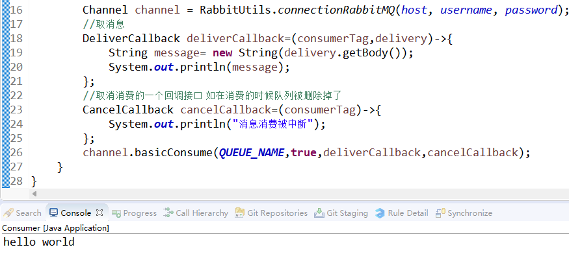Image resolution: width=569 pixels, height=256 pixels.
Task: Click the editor horizontal scrollbar left arrow
Action: [34, 194]
